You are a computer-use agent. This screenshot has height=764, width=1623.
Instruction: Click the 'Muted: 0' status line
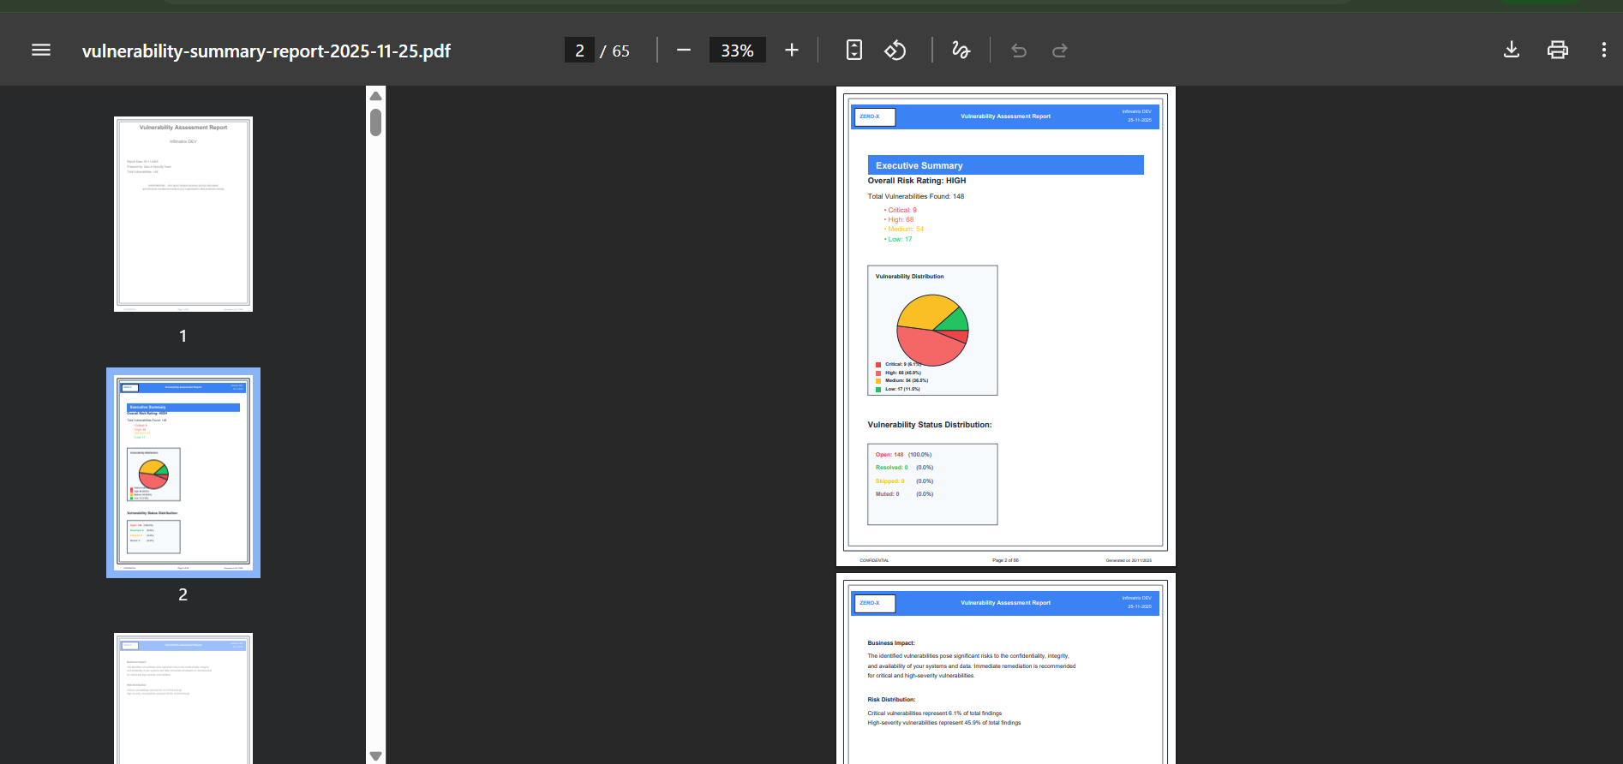904,494
